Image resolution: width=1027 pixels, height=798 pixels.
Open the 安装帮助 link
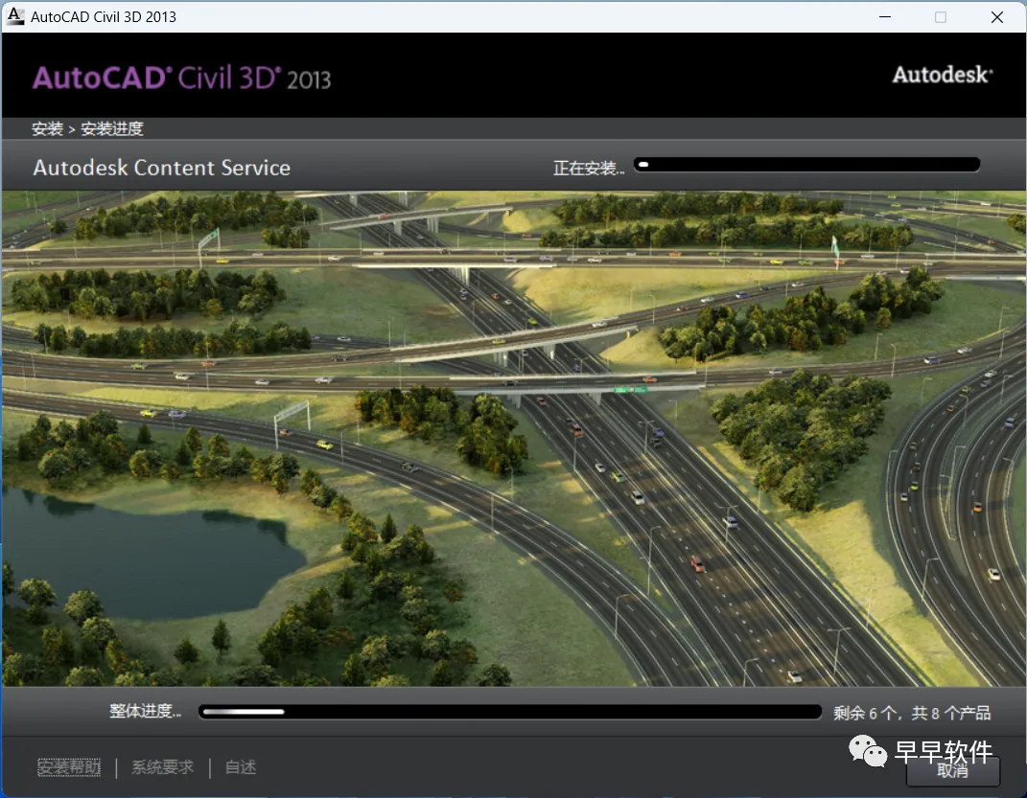(x=69, y=766)
